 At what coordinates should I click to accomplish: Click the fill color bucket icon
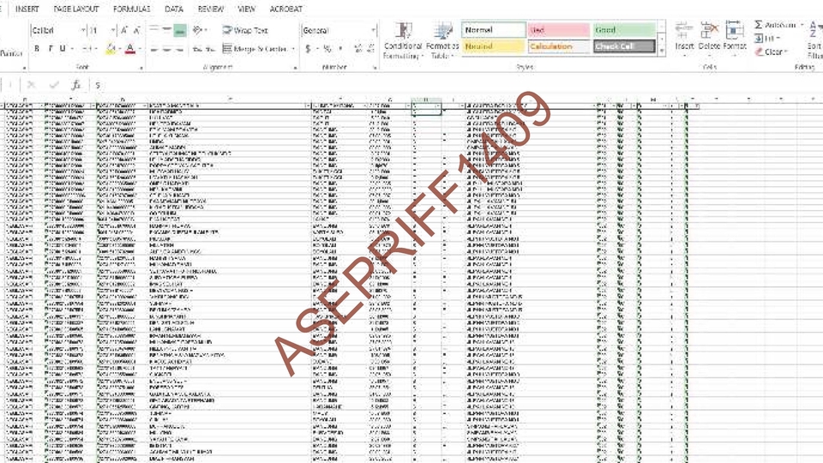click(x=111, y=49)
